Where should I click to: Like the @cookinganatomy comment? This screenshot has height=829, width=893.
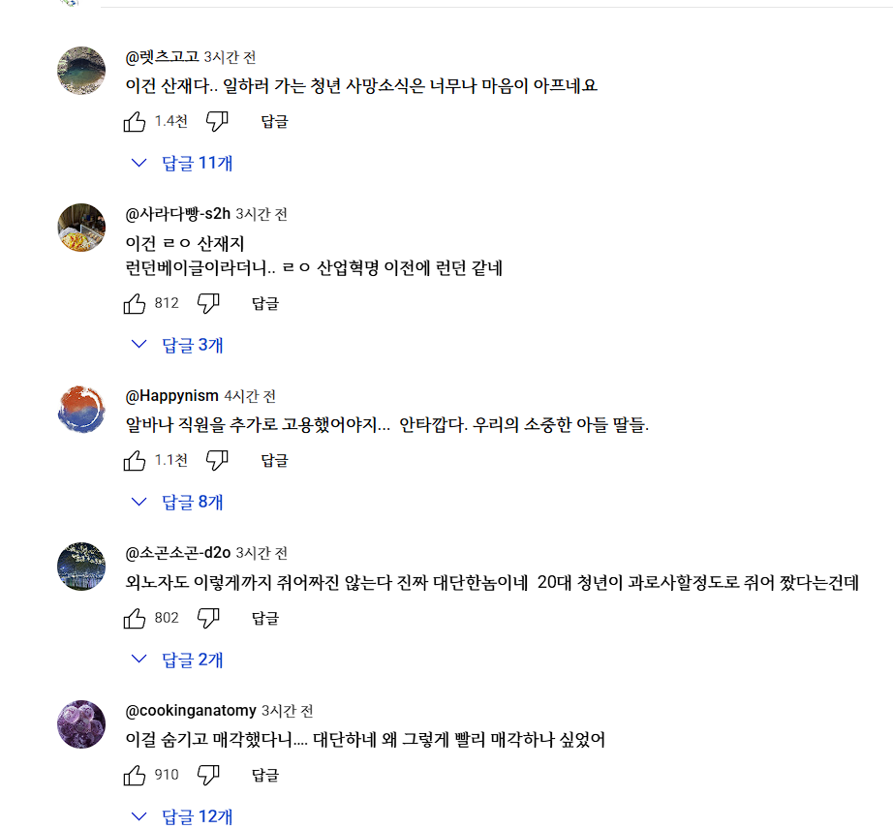[135, 775]
